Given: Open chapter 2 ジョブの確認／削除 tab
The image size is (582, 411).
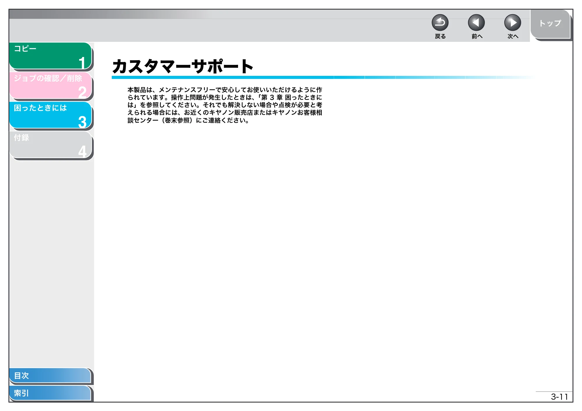Looking at the screenshot, I should [51, 85].
